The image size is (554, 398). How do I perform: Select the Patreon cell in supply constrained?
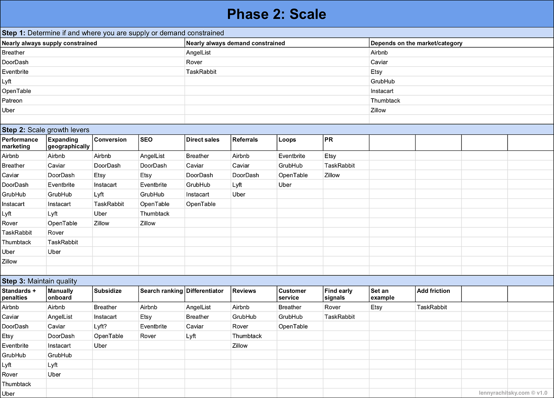92,101
